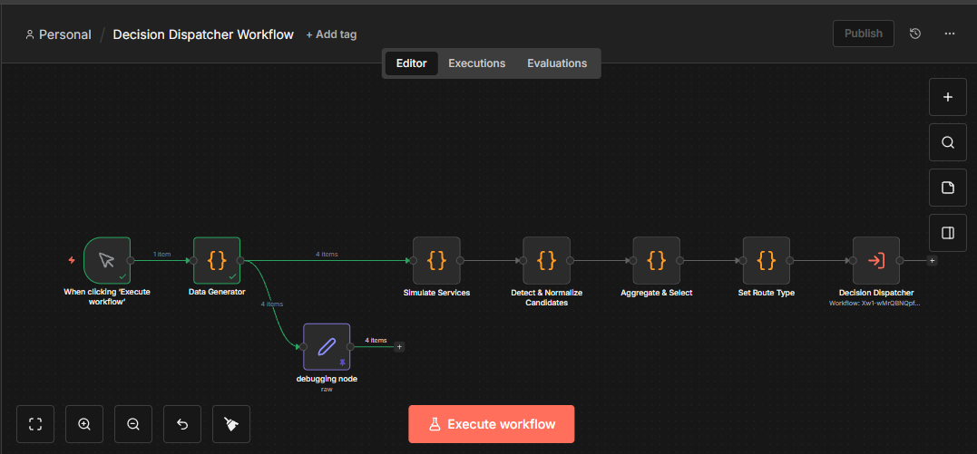Click the 'Workflow: Xw1-wMrQBNQpf...' subtitle text
The image size is (977, 454).
[876, 304]
